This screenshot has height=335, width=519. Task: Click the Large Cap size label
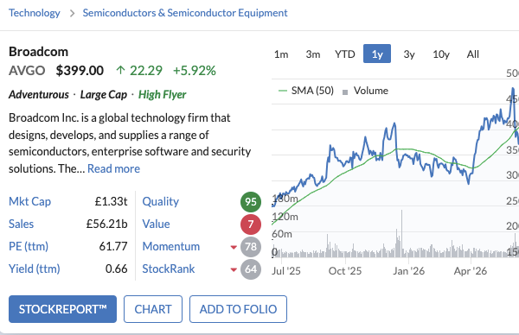(104, 94)
